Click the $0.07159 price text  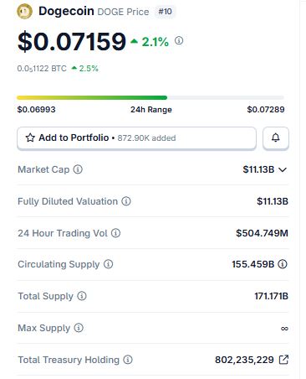72,42
